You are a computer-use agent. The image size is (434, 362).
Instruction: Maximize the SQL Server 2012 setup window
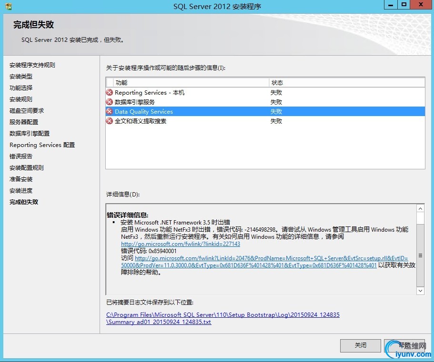404,5
